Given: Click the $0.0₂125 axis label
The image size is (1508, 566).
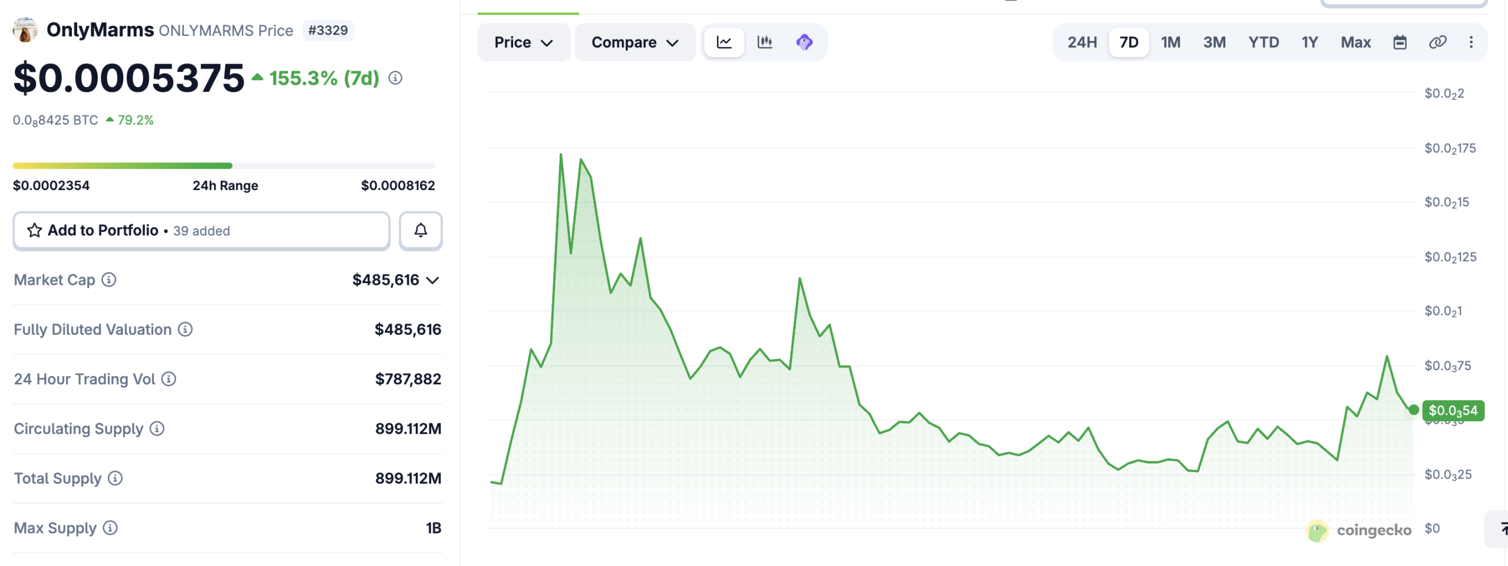Looking at the screenshot, I should tap(1450, 257).
